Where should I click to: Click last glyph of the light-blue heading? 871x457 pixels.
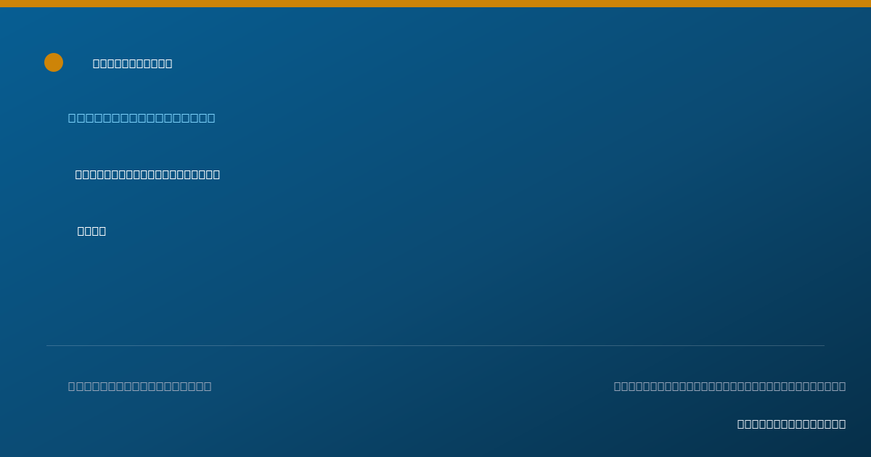click(210, 118)
